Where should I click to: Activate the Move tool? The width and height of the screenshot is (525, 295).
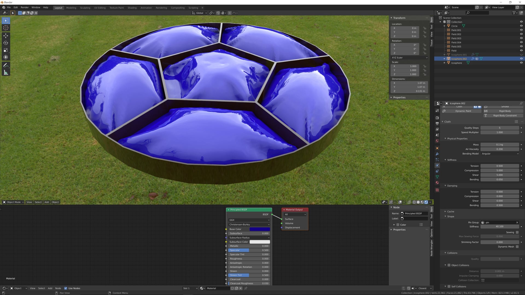click(5, 36)
